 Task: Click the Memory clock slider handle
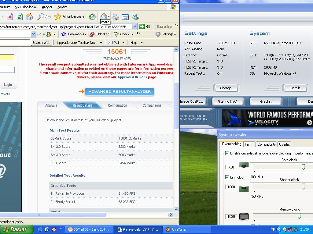[x=299, y=216]
